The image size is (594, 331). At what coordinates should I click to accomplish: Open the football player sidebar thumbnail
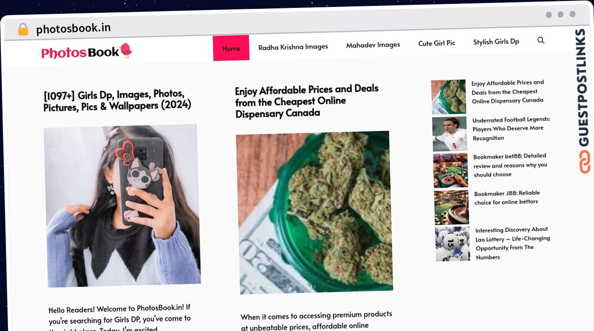point(449,134)
